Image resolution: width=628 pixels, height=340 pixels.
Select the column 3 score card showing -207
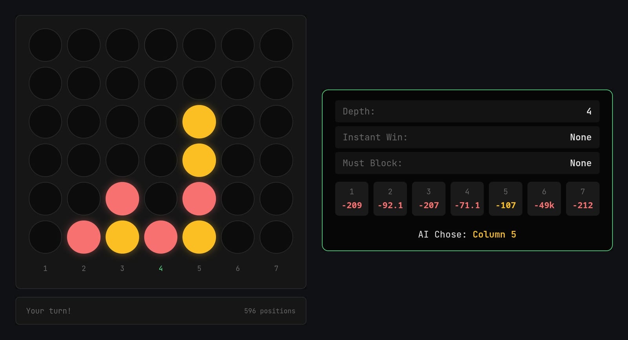(x=429, y=199)
